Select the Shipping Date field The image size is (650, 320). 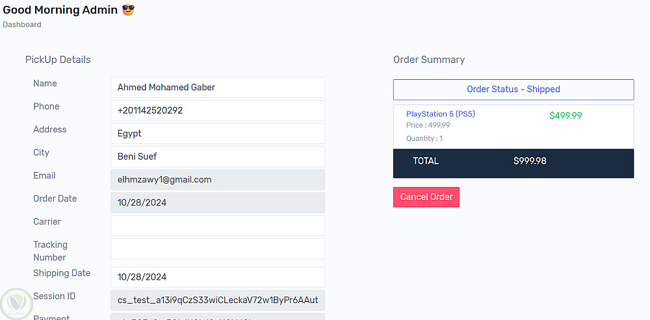click(217, 277)
